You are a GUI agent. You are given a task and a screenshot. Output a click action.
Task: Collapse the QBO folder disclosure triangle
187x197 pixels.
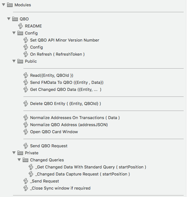click(x=9, y=19)
